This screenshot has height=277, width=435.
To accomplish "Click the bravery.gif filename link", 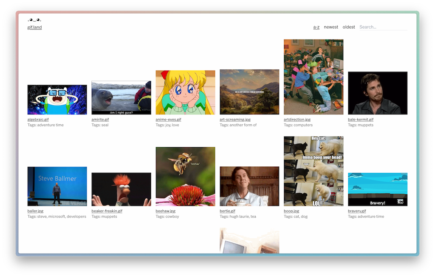I will (357, 211).
